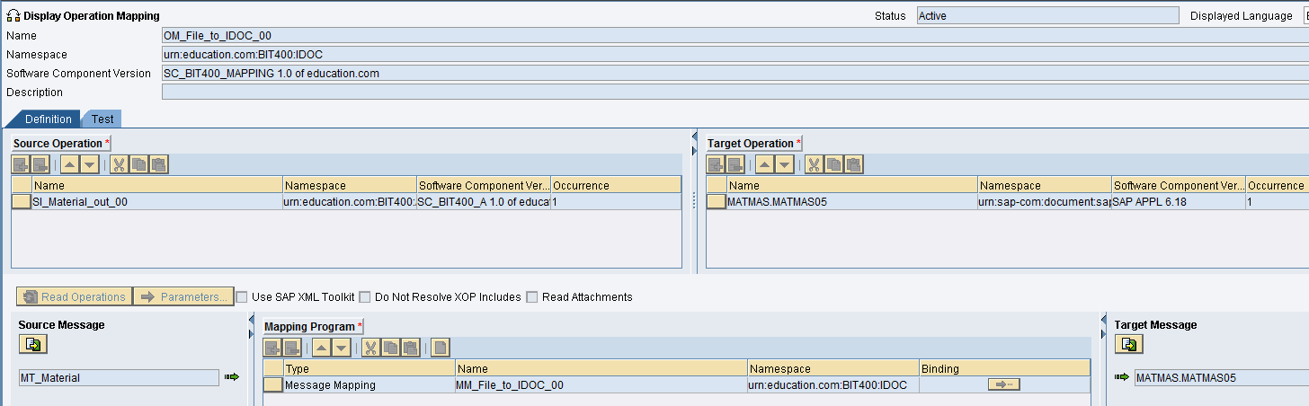Click Name field OM_File_to_IDOC_00
The height and width of the screenshot is (406, 1309).
[x=735, y=36]
